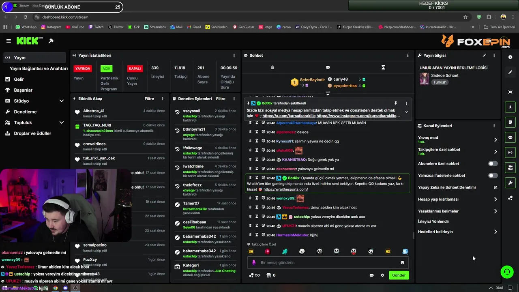
Task: Open the Yayın bilgisi three-dot menu
Action: pyautogui.click(x=494, y=56)
